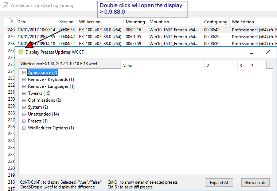Click mounting time 00:00:59 in row 238
Screen dimensions: 277x191
click(x=133, y=44)
